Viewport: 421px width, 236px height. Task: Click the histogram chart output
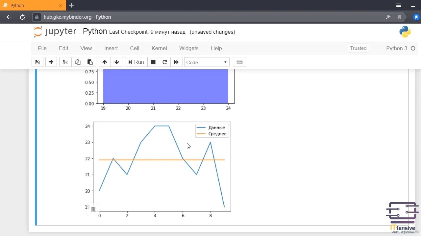point(160,90)
